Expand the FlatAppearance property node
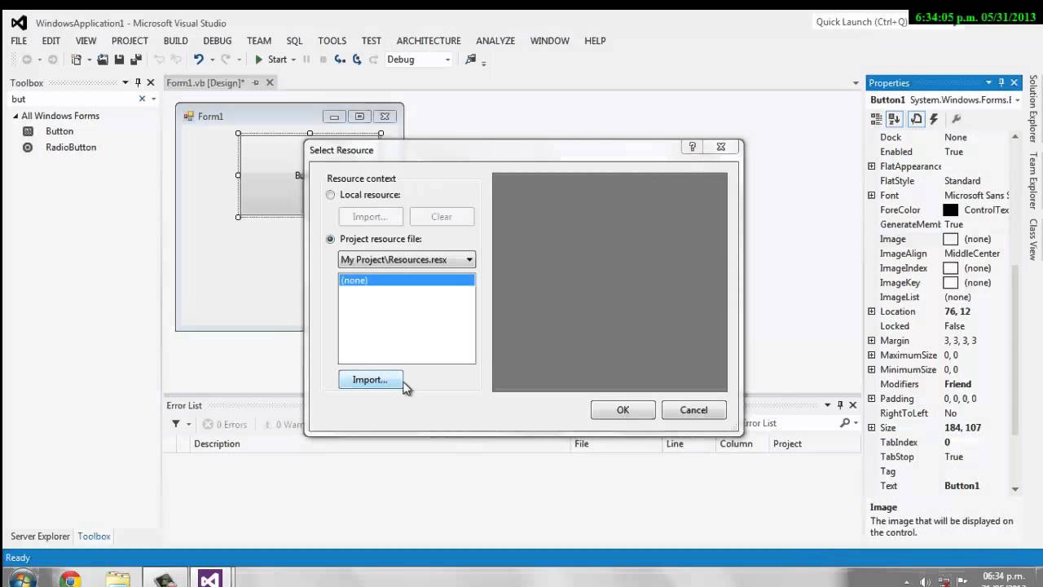The height and width of the screenshot is (587, 1043). [x=872, y=166]
